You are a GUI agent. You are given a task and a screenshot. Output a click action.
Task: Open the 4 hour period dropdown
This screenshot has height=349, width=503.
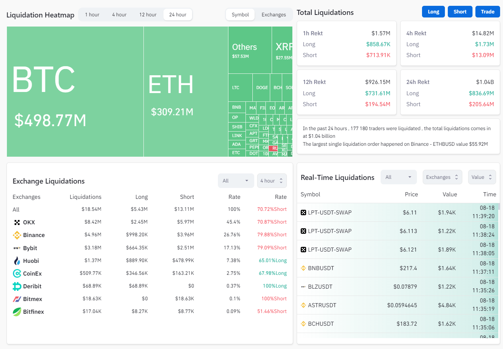click(x=272, y=181)
